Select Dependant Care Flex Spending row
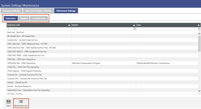Viewport: 201px width, 109px height. 102,90
